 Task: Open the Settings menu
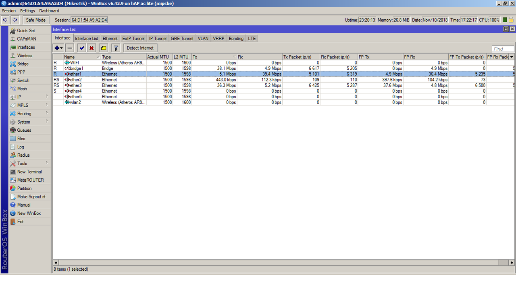(x=27, y=10)
